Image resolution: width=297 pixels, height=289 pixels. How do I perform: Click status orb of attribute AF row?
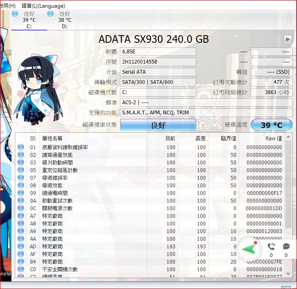[x=21, y=254]
